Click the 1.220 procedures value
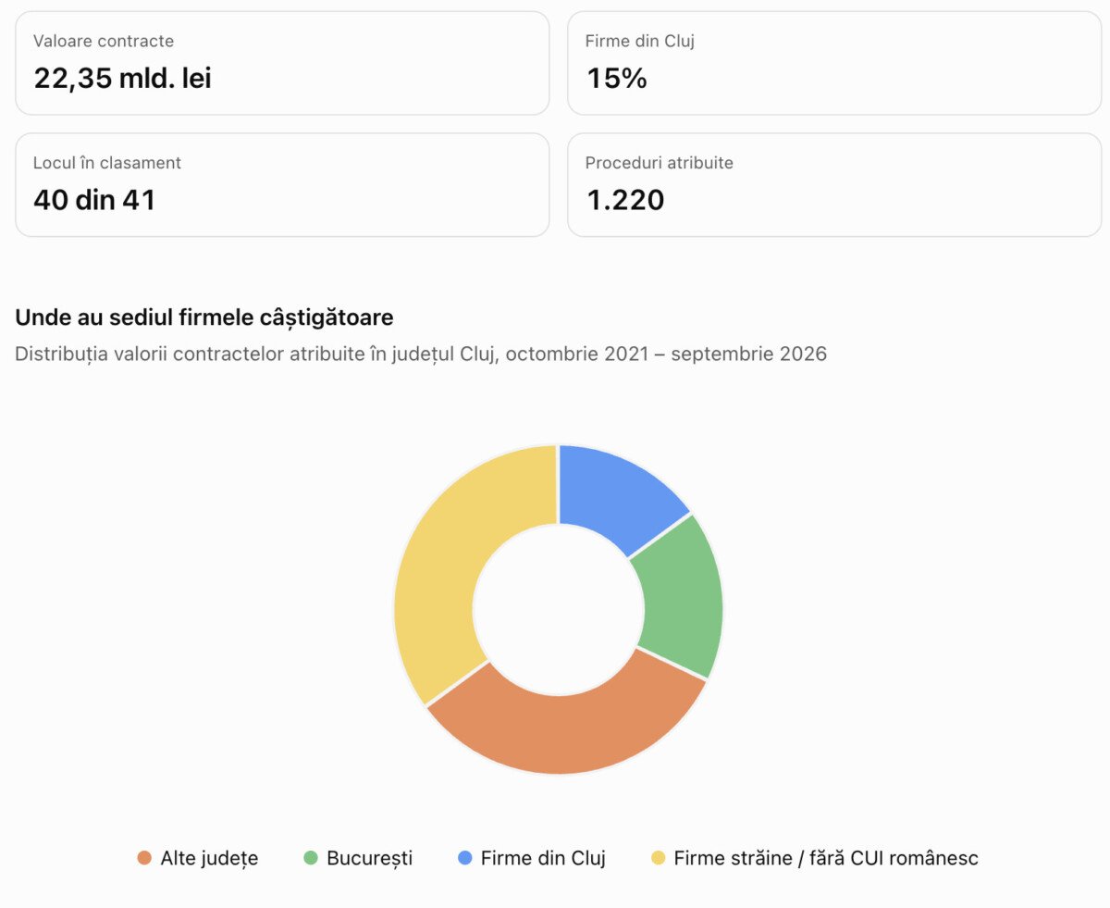The image size is (1110, 908). (x=625, y=200)
